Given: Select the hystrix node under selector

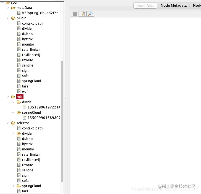Looking at the screenshot, I should 27,144.
